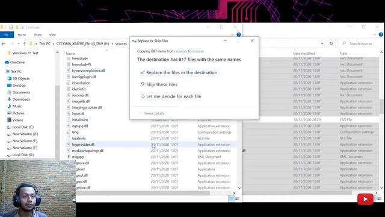Screen dimensions: 385x217
Task: Select file logprovider.dll
Action: pos(151,145)
